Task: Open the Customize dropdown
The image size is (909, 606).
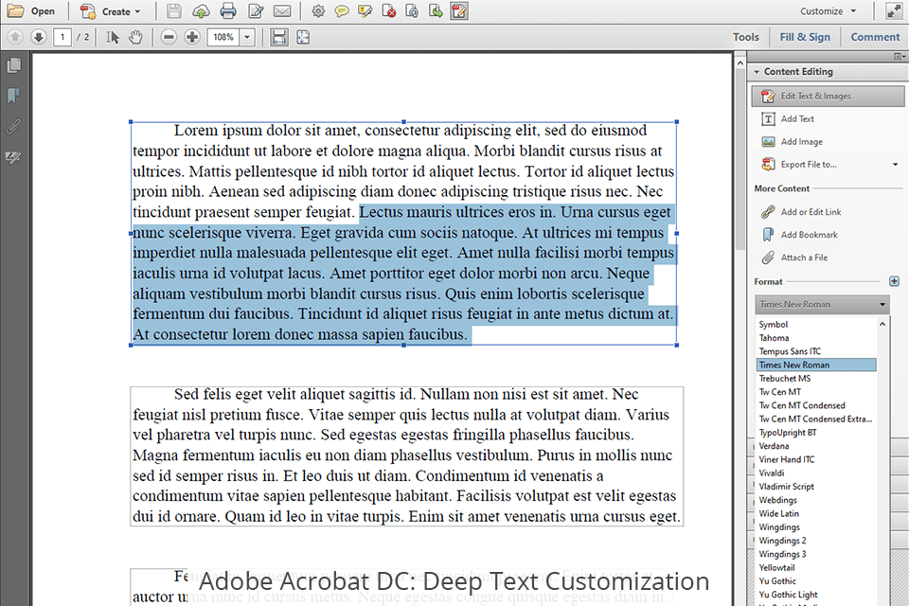Action: pos(828,11)
